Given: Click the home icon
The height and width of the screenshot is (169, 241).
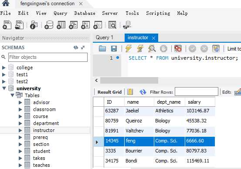Looking at the screenshot, I should click(x=6, y=3).
